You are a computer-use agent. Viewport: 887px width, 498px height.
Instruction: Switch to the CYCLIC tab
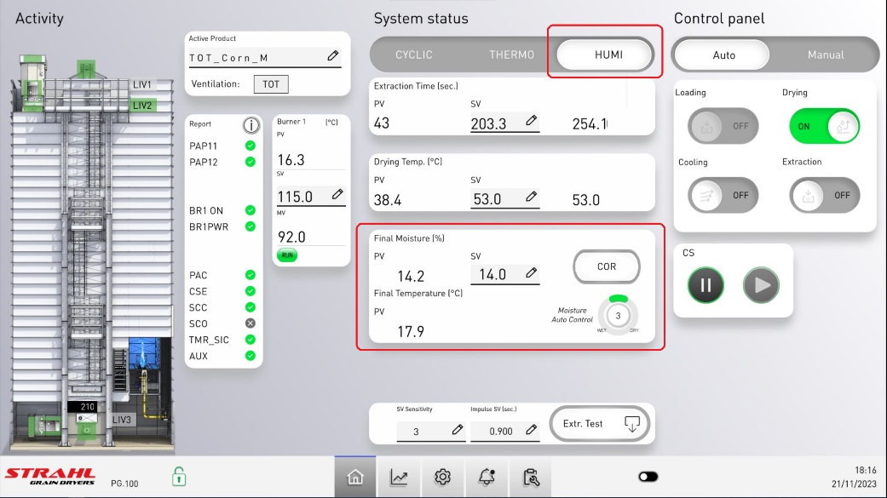tap(414, 54)
